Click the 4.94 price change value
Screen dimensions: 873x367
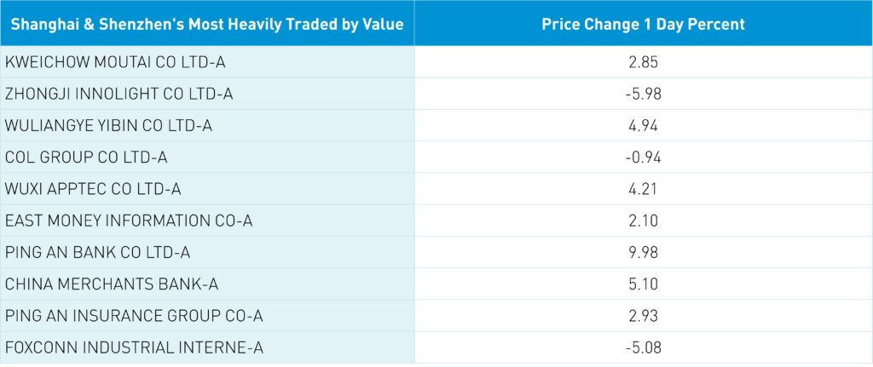[x=643, y=126]
